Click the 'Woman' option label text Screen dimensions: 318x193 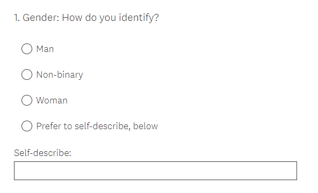(x=52, y=100)
